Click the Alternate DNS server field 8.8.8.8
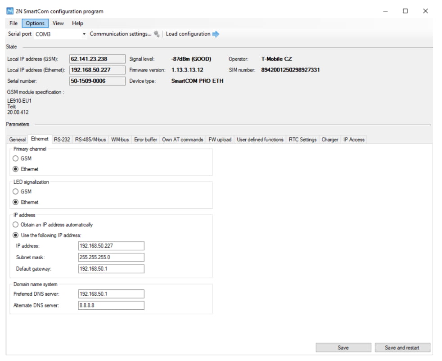This screenshot has height=361, width=442. pyautogui.click(x=111, y=306)
